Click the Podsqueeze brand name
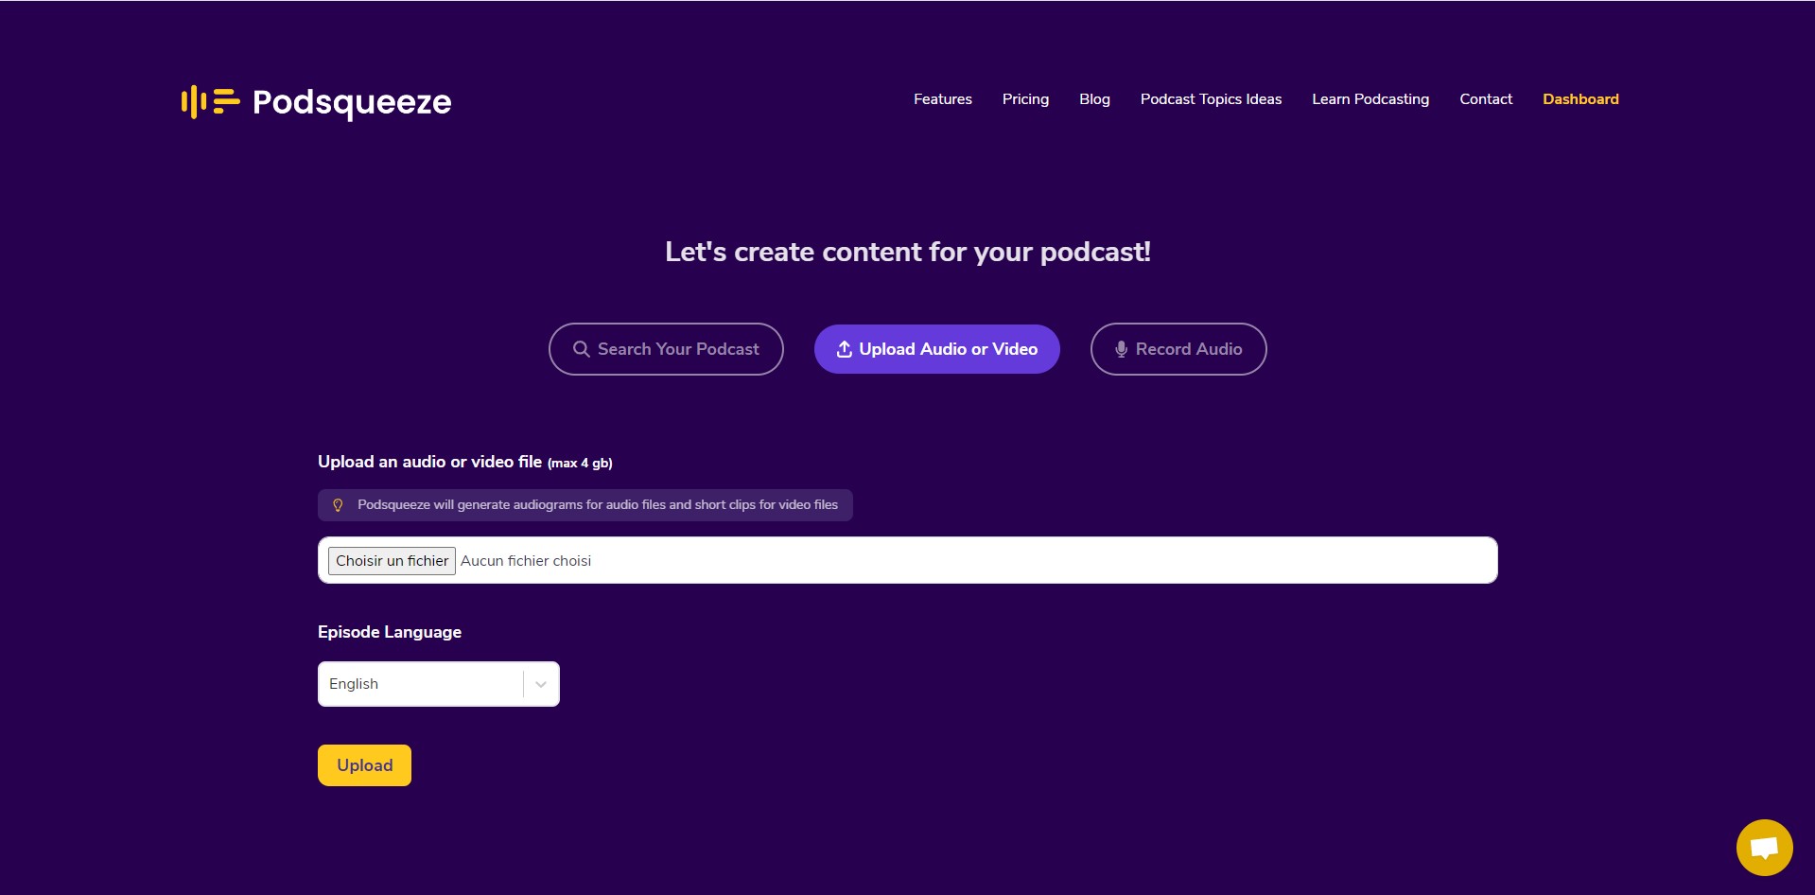Screen dimensions: 1815x895 (352, 102)
